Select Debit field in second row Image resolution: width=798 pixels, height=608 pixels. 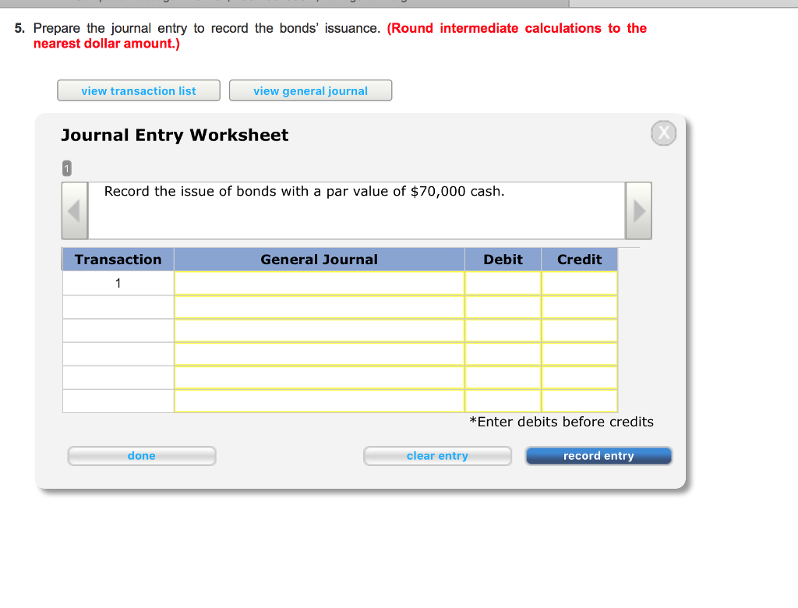pyautogui.click(x=503, y=307)
